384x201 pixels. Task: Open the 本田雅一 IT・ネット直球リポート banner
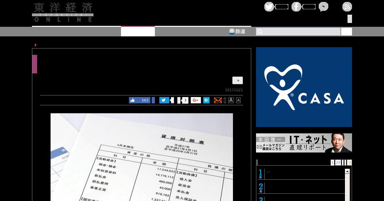click(x=304, y=143)
